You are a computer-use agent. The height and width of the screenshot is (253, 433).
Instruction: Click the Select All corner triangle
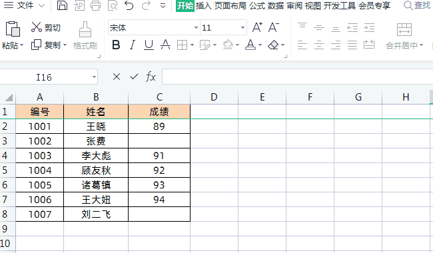coord(9,97)
